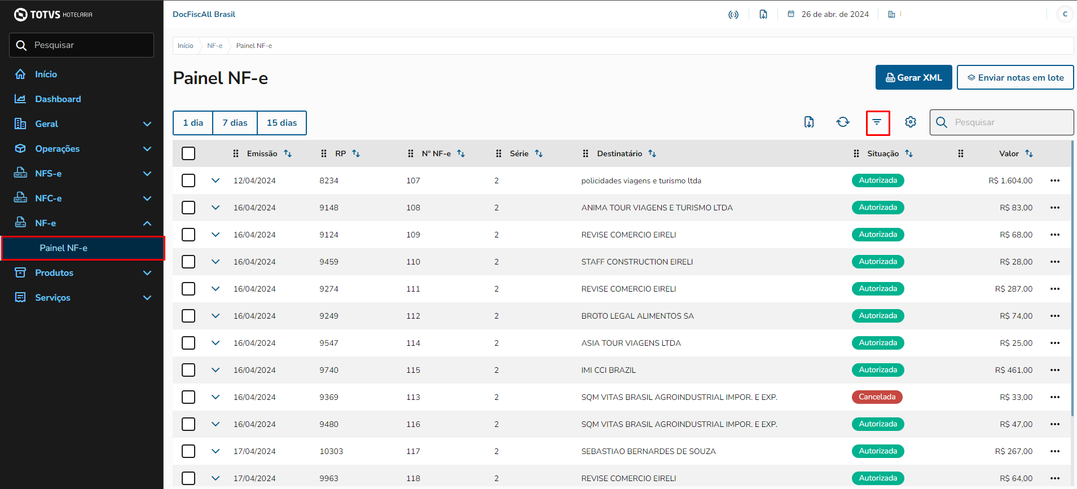Select the 7 dias period tab
This screenshot has width=1077, height=489.
click(x=235, y=123)
